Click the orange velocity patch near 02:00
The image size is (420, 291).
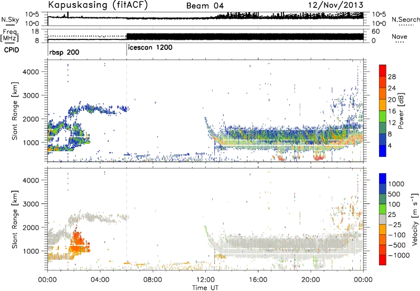(x=79, y=244)
